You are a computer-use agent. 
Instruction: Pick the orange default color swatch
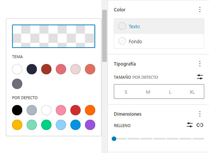90,110
